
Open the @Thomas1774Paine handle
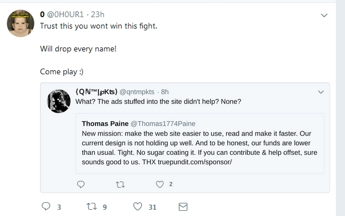point(163,123)
